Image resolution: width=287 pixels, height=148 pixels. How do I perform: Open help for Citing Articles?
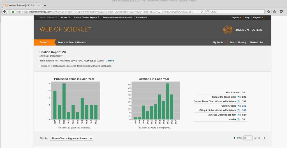[x=238, y=106]
